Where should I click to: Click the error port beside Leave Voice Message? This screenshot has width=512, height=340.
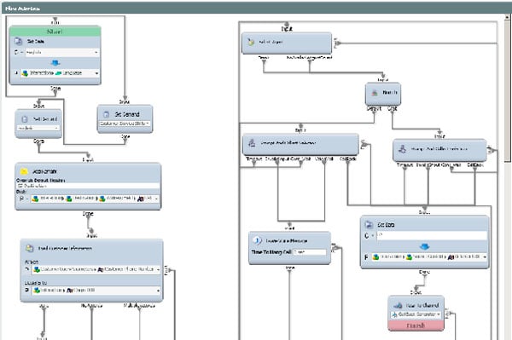(x=336, y=249)
